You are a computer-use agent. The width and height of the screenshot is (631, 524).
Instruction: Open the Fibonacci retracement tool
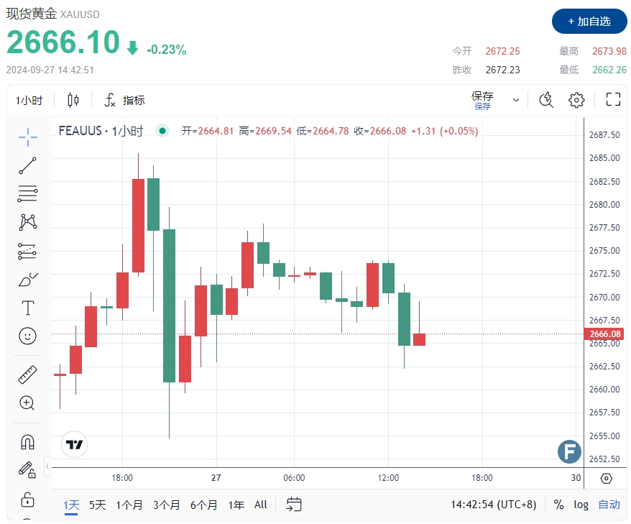(x=27, y=193)
